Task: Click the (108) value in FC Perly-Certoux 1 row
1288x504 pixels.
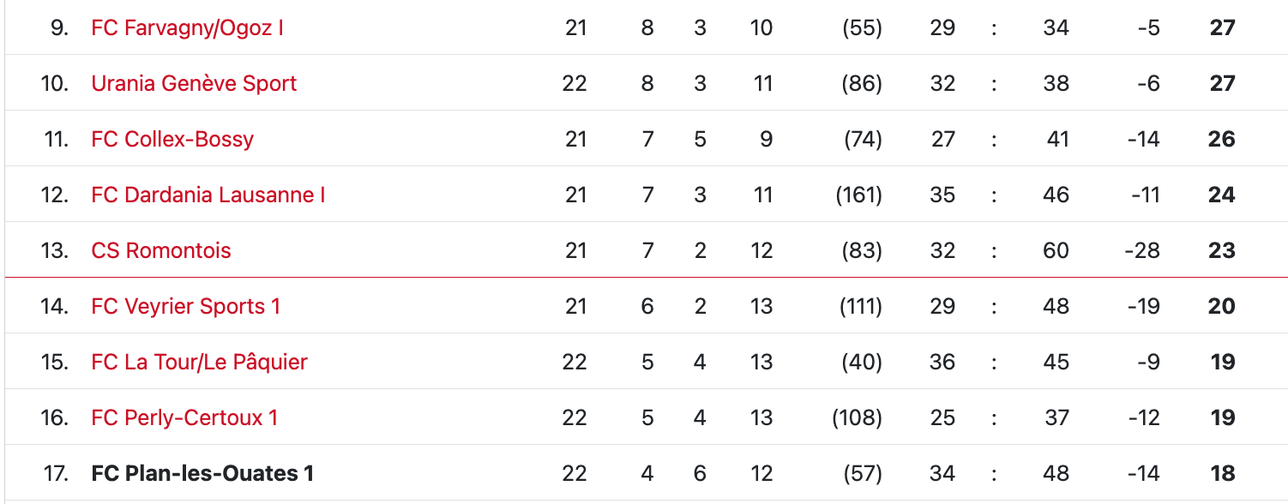Action: [858, 417]
